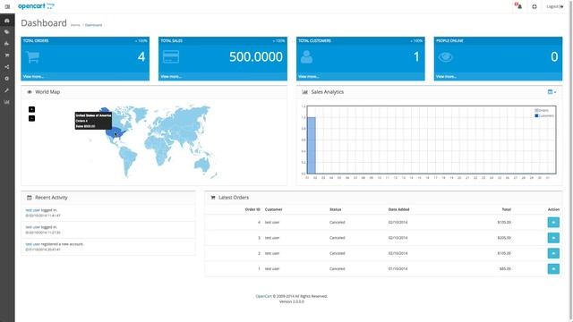Zoom in on the World Map

pyautogui.click(x=32, y=109)
